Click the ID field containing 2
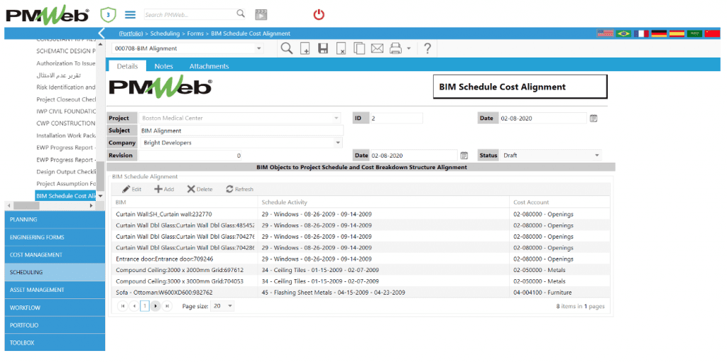Viewport: 727px width, 363px height. (x=396, y=119)
